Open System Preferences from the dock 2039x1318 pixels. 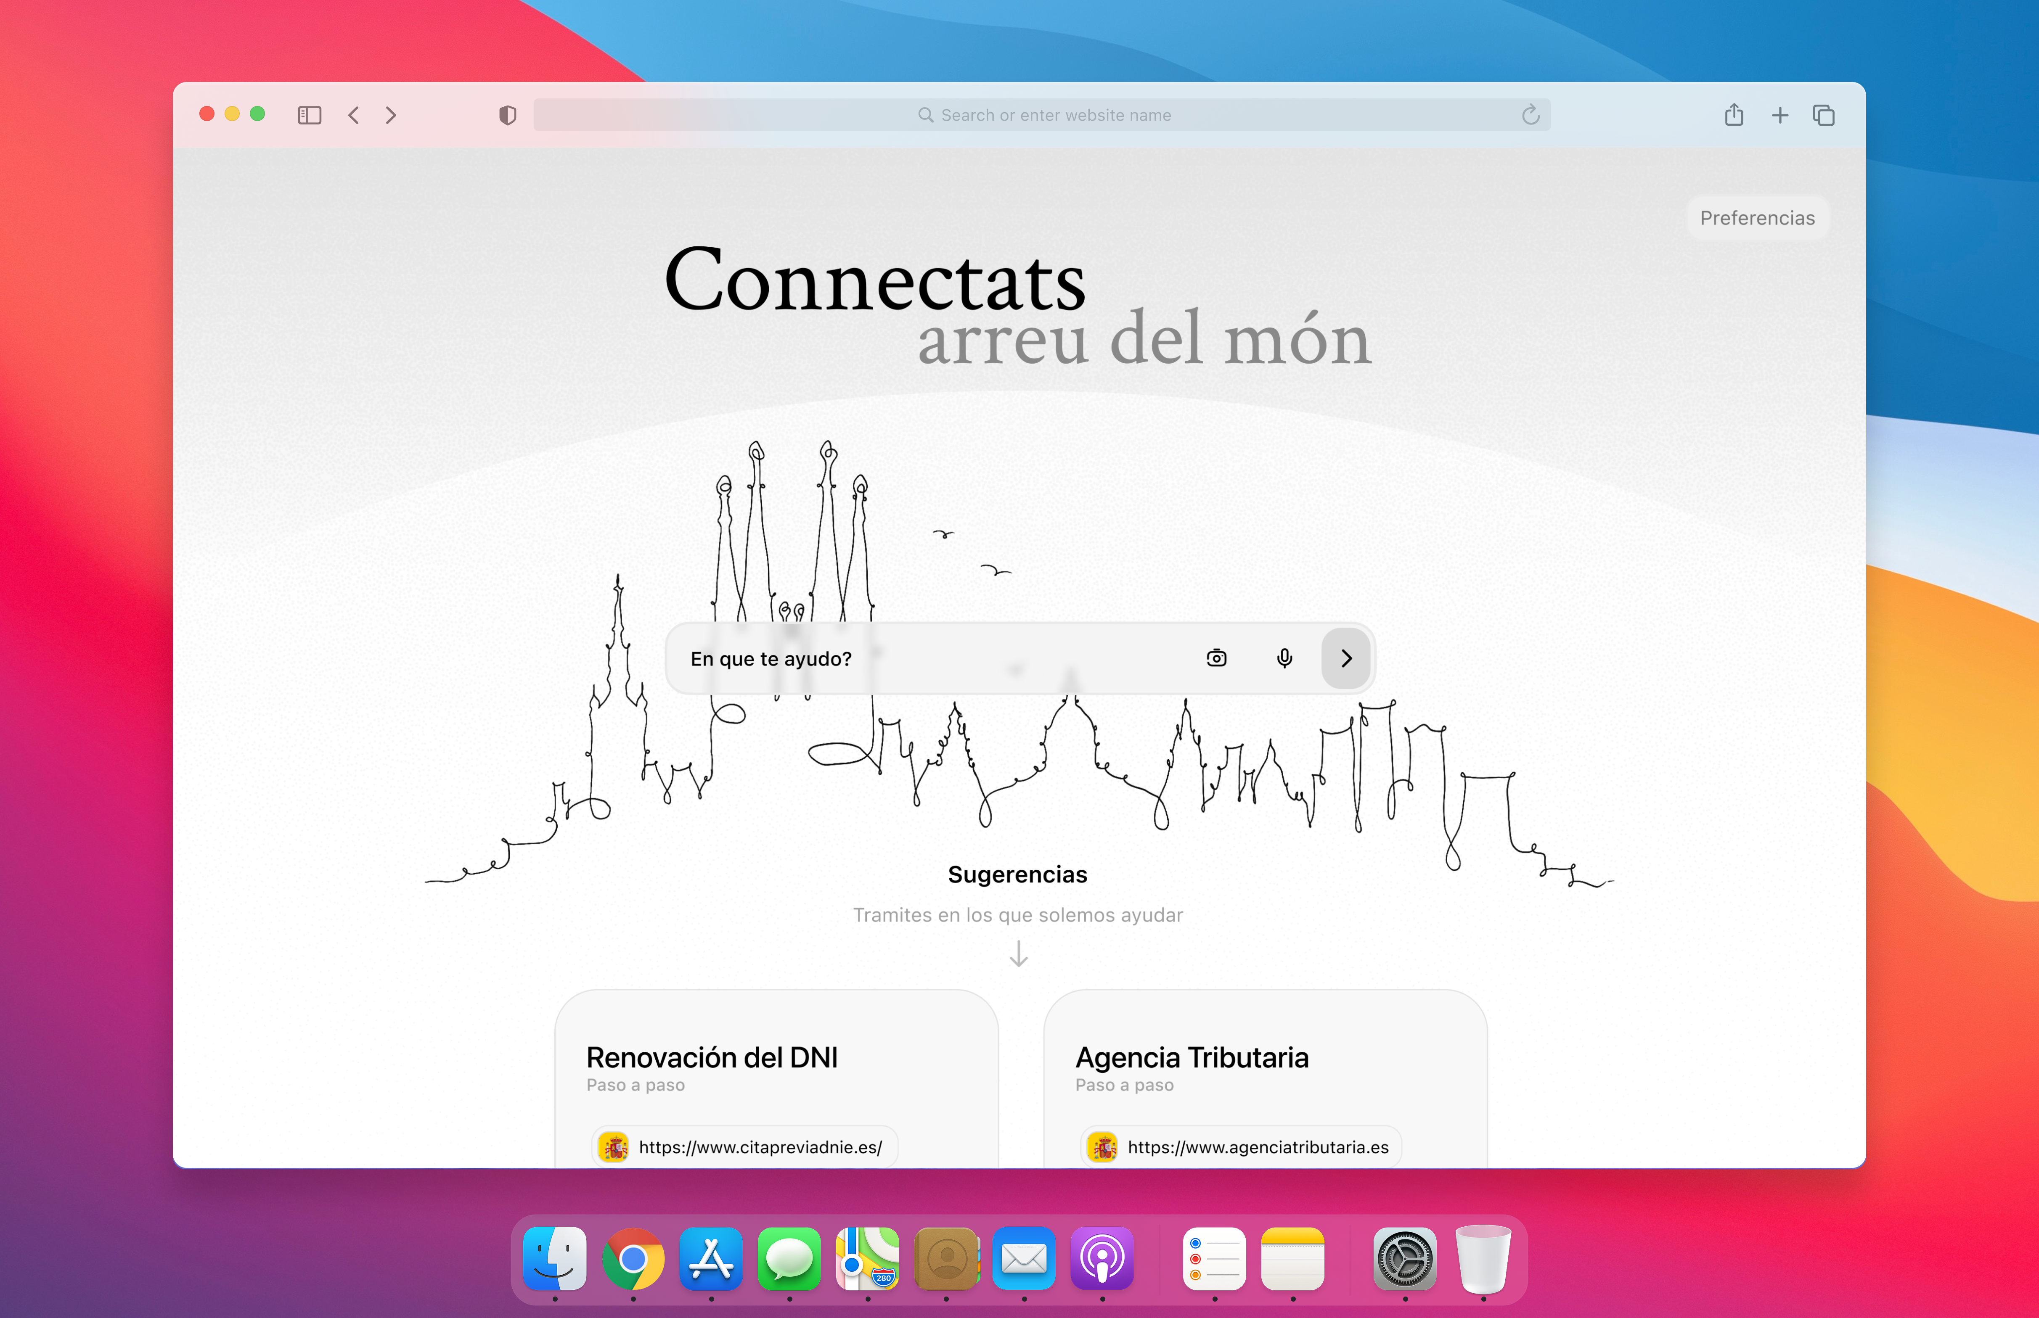coord(1405,1259)
